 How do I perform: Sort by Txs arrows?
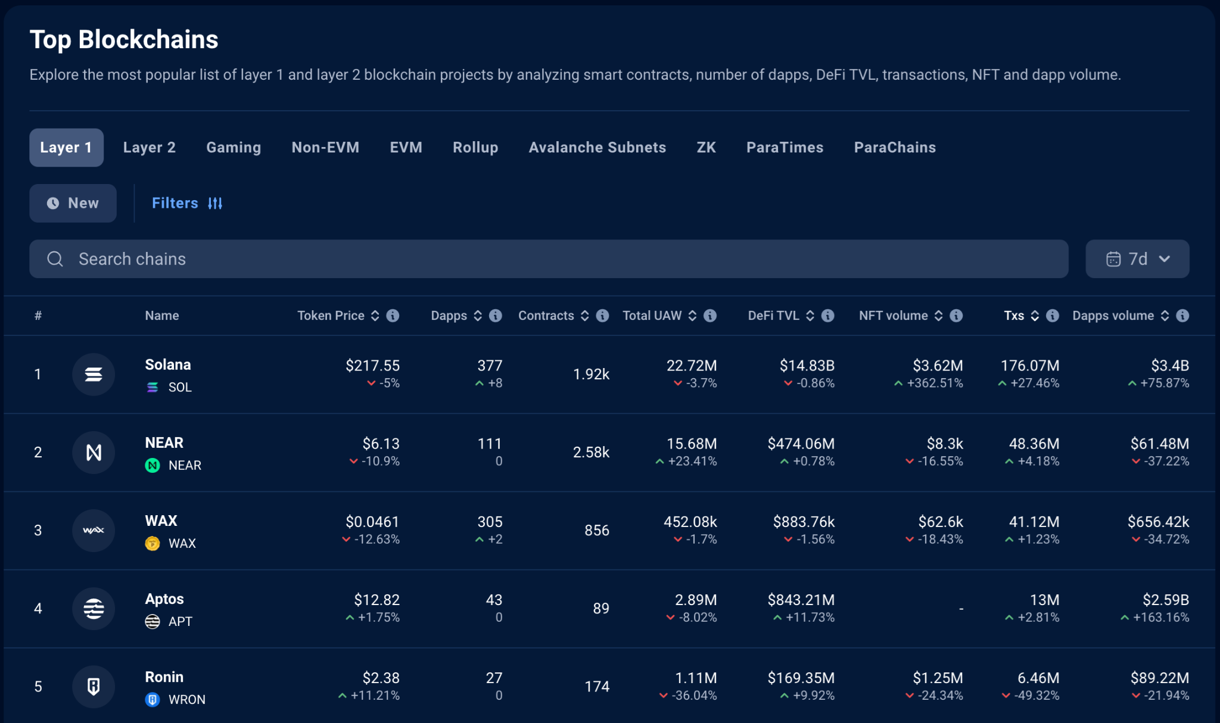(x=1035, y=316)
